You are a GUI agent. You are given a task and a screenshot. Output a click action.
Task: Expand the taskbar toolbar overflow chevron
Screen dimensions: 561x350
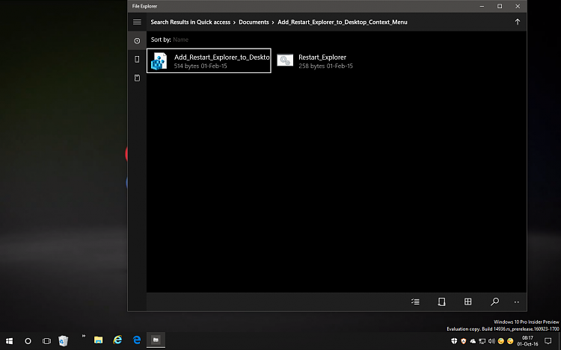pos(83,337)
